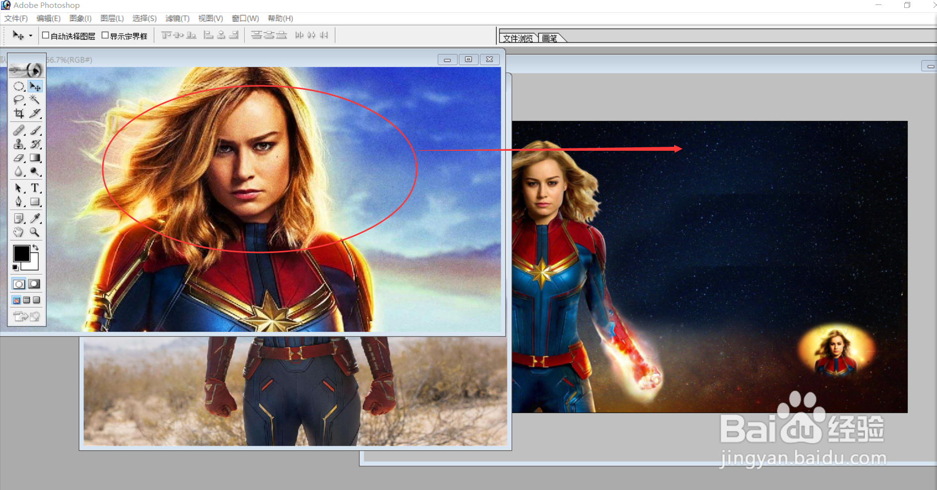Enable 显示定界框 checkbox

click(105, 35)
